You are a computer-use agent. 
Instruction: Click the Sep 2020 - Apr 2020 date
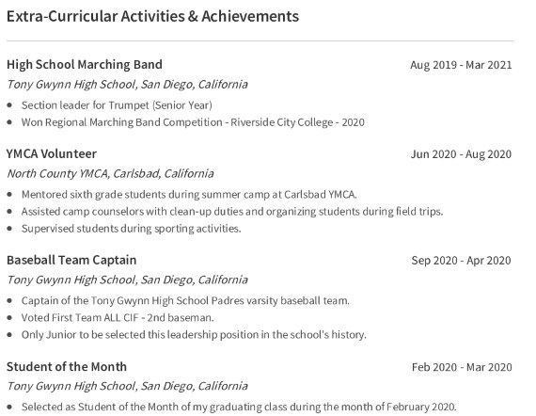(x=461, y=261)
